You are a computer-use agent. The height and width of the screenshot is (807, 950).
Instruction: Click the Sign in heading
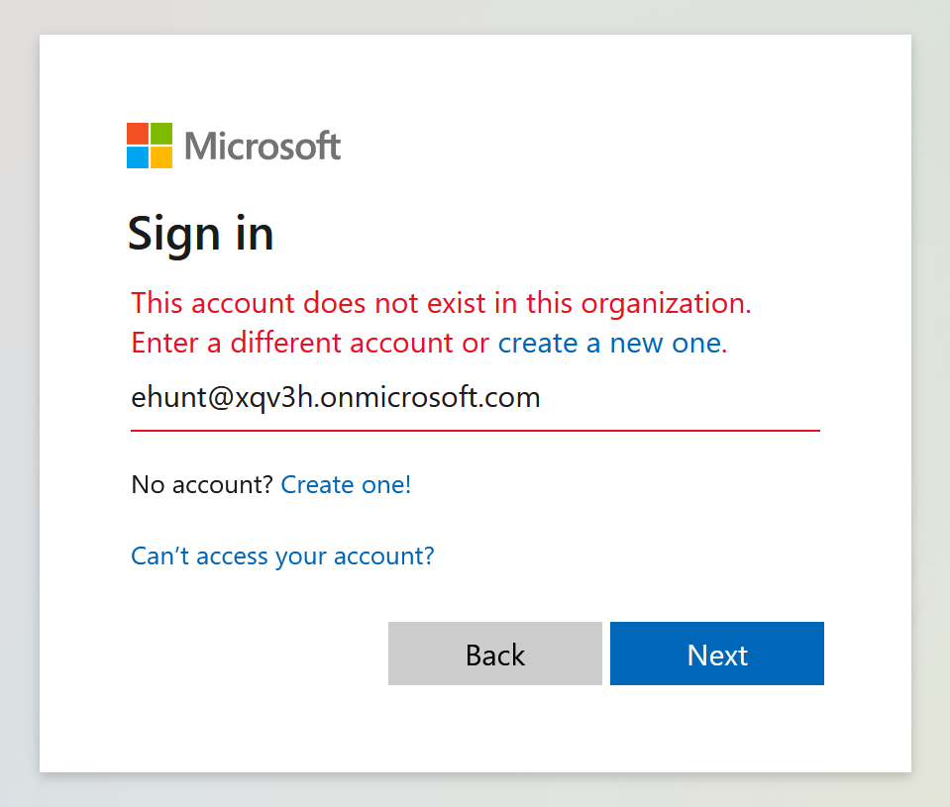coord(200,234)
